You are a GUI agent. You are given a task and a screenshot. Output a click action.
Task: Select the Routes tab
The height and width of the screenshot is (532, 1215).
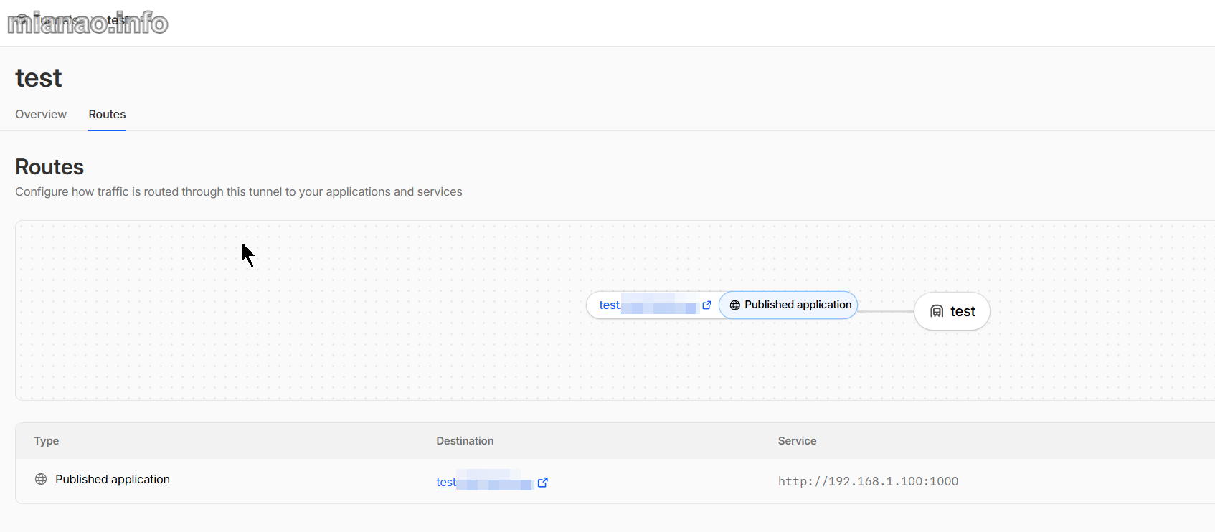107,115
